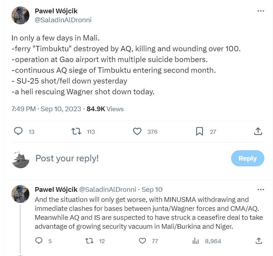Image resolution: width=273 pixels, height=256 pixels.
Task: Open the Sep 10 date on reply tweet
Action: pyautogui.click(x=152, y=189)
